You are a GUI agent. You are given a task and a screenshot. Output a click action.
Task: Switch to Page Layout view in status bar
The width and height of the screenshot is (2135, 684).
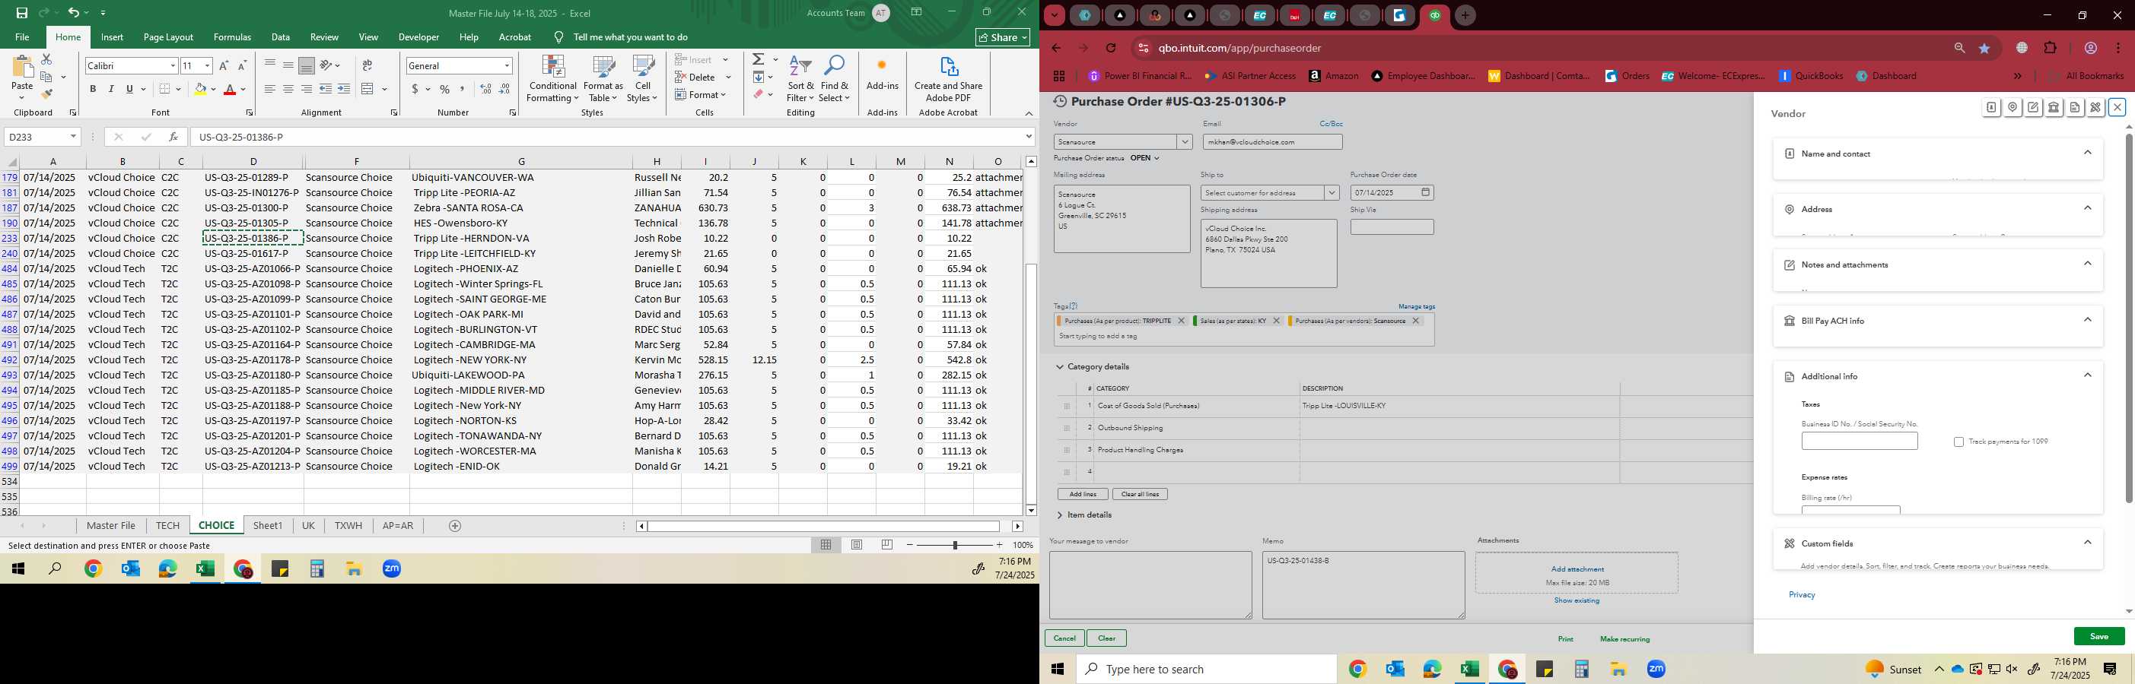coord(857,545)
